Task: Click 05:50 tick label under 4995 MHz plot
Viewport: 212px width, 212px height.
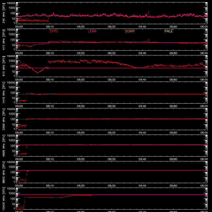Action: tap(173, 159)
